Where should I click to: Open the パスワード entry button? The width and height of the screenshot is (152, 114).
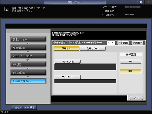(68, 77)
